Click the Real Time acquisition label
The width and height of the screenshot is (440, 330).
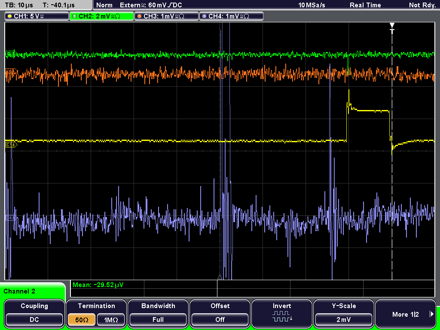pos(365,5)
